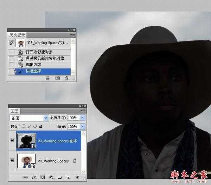Set the history brush source to 快速选择

pyautogui.click(x=11, y=71)
